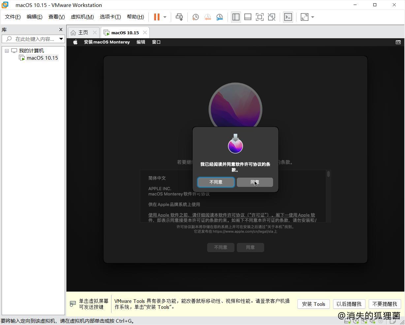Viewport: 405px width, 325px height.
Task: Open the 帮助(H) menu
Action: tap(135, 17)
